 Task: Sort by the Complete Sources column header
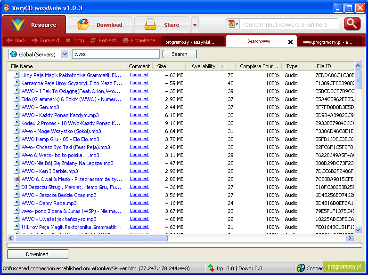259,66
